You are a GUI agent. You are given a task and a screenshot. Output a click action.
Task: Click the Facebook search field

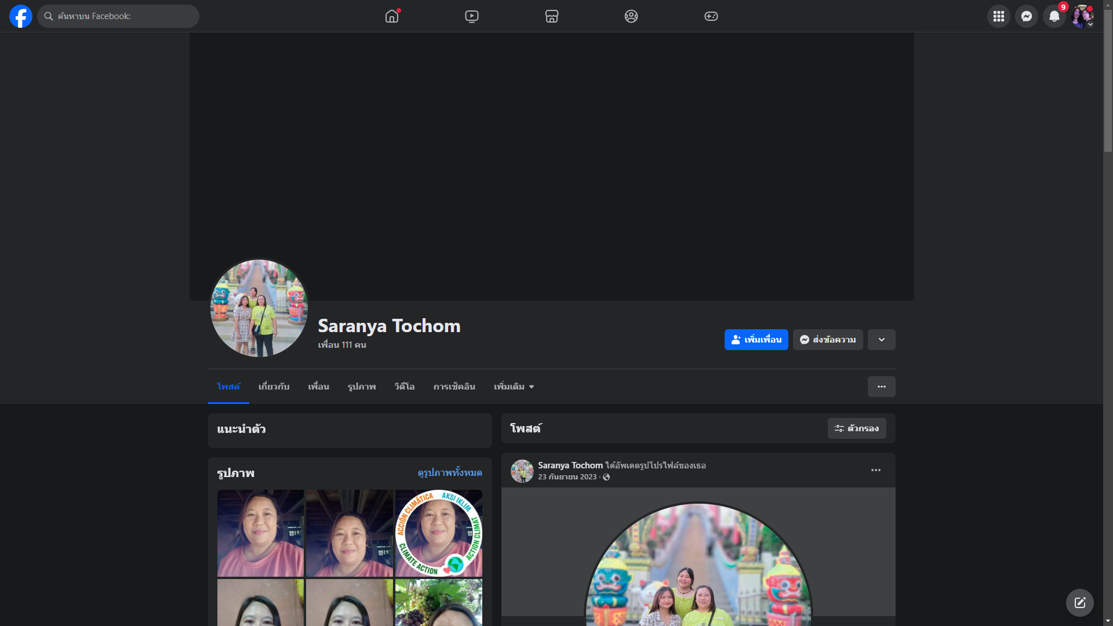point(119,16)
